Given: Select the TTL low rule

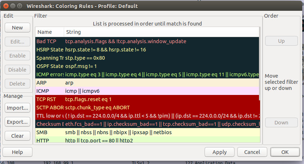Looking at the screenshot, I should click(147, 116).
